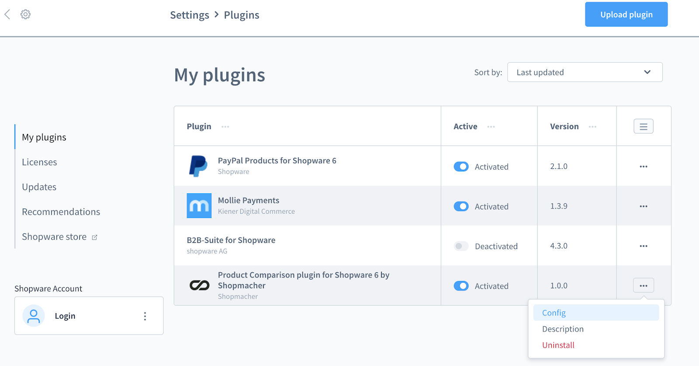Click external link icon beside Shopware store
The image size is (699, 366).
(94, 237)
